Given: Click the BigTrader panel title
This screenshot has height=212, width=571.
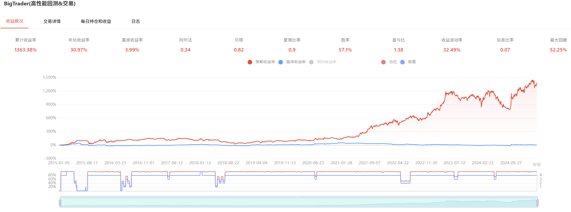Looking at the screenshot, I should (40, 4).
